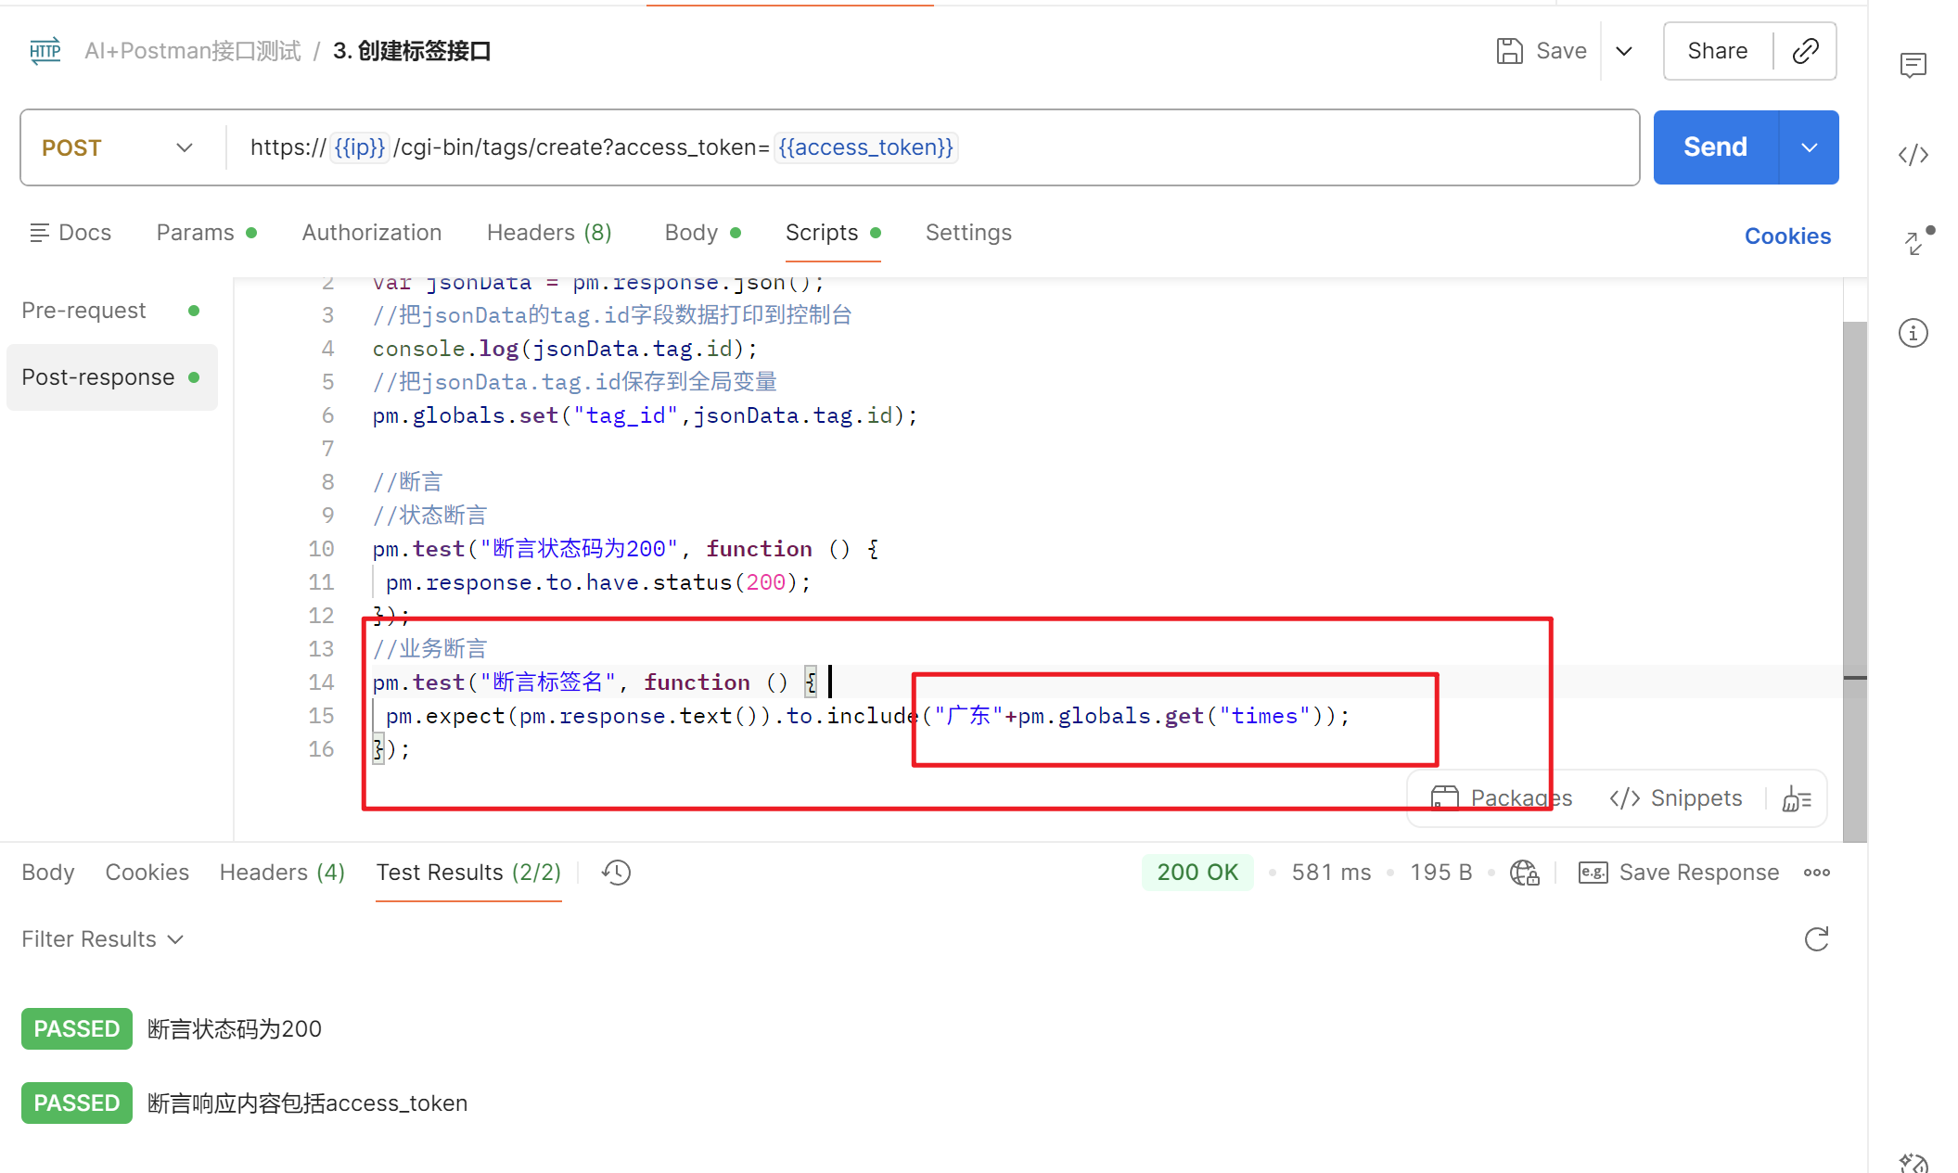Click the 581 ms response time
The height and width of the screenshot is (1173, 1958).
[1331, 873]
